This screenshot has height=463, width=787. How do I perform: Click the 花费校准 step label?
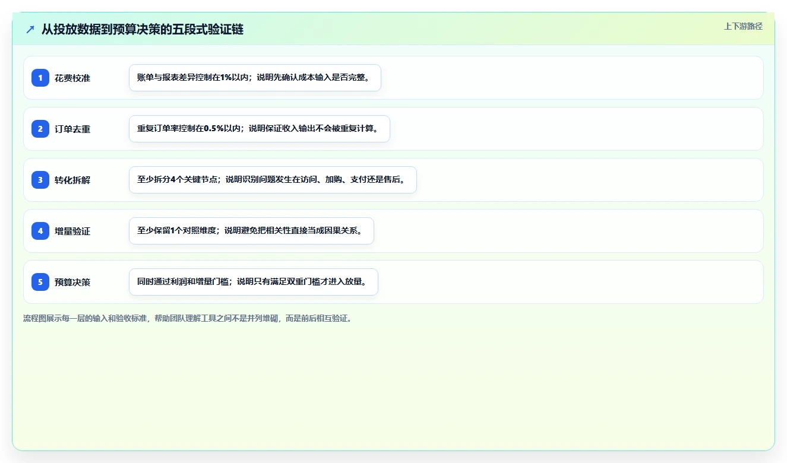click(x=72, y=78)
